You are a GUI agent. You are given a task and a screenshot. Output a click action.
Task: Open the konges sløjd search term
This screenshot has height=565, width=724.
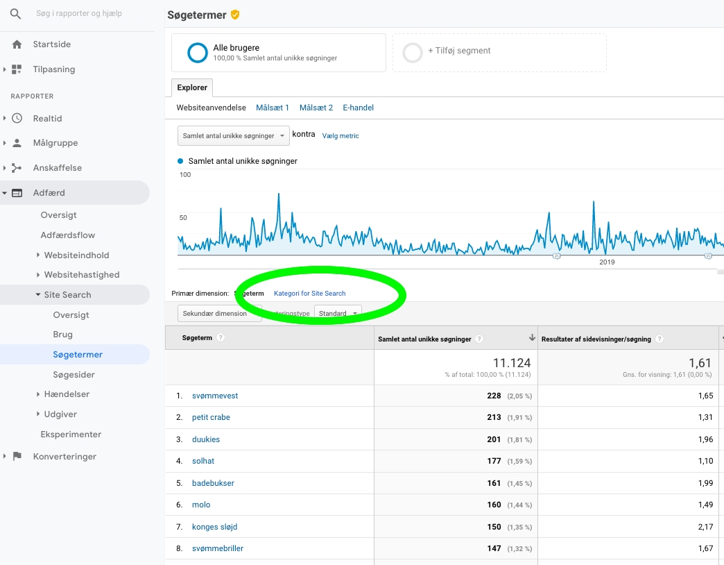(215, 527)
